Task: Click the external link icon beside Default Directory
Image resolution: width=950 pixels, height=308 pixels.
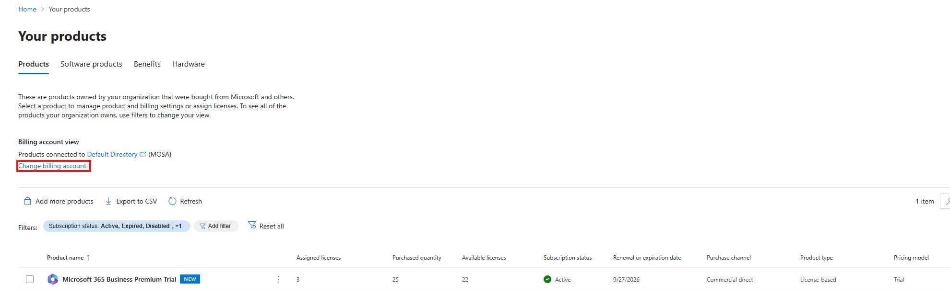Action: point(143,154)
